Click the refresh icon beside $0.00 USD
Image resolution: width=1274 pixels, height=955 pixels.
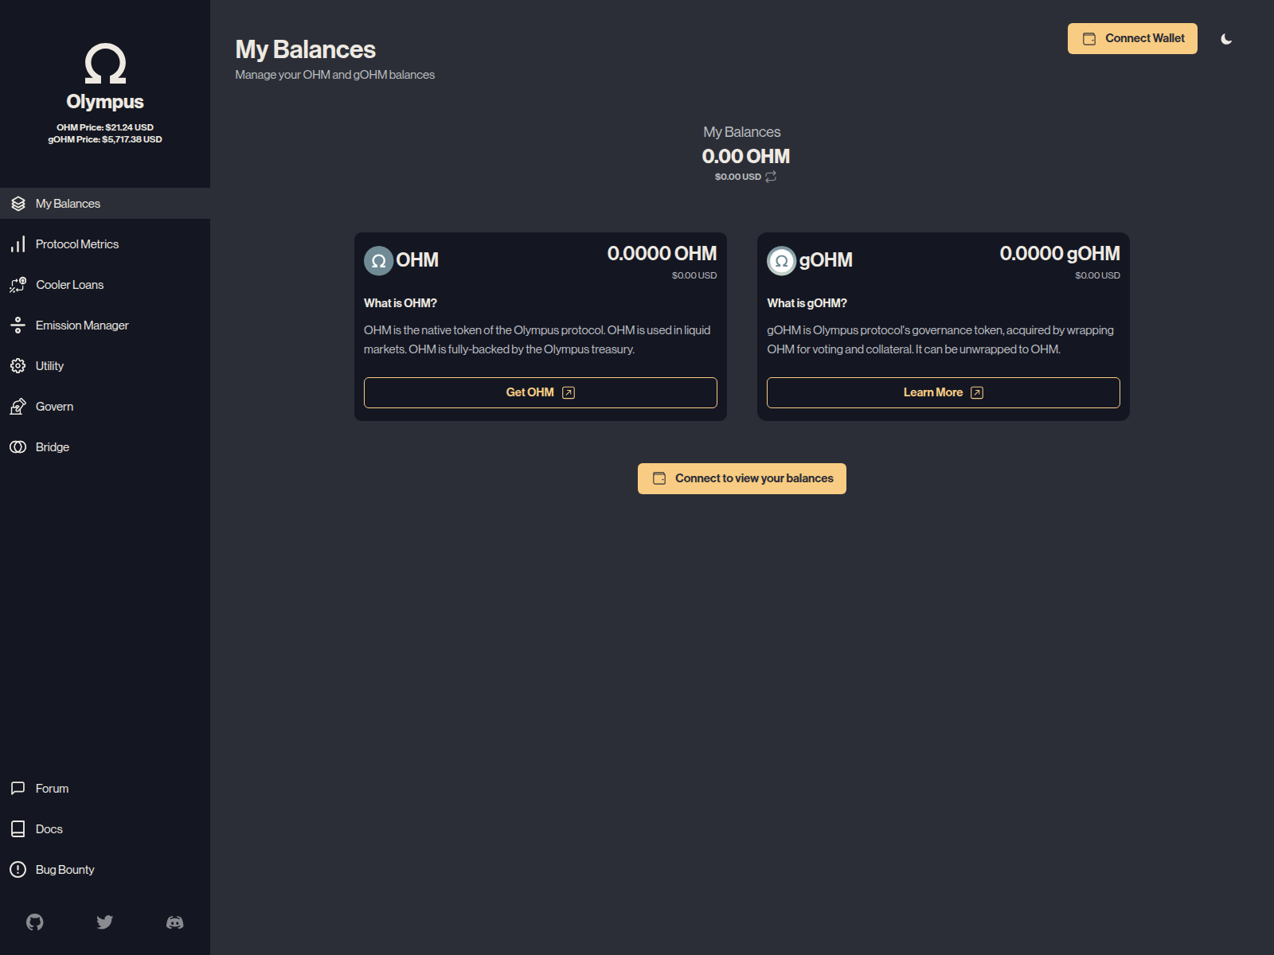click(x=769, y=177)
